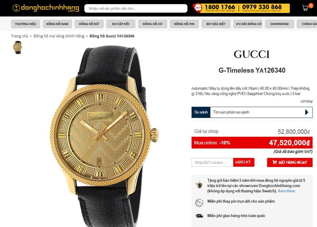Click the ĐĂNG KÝ button
This screenshot has width=317, height=227.
point(243,162)
